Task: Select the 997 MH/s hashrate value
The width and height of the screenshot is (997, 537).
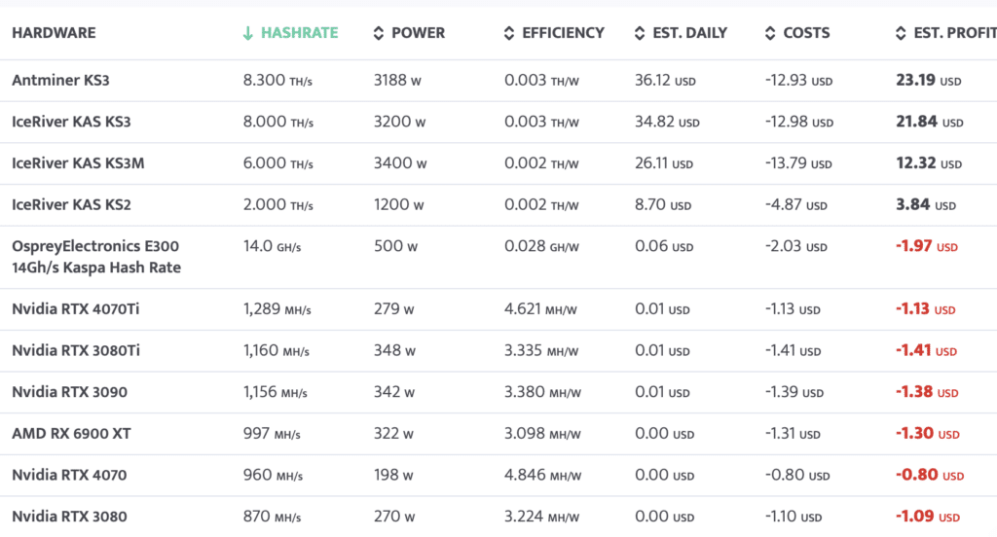Action: pos(272,434)
